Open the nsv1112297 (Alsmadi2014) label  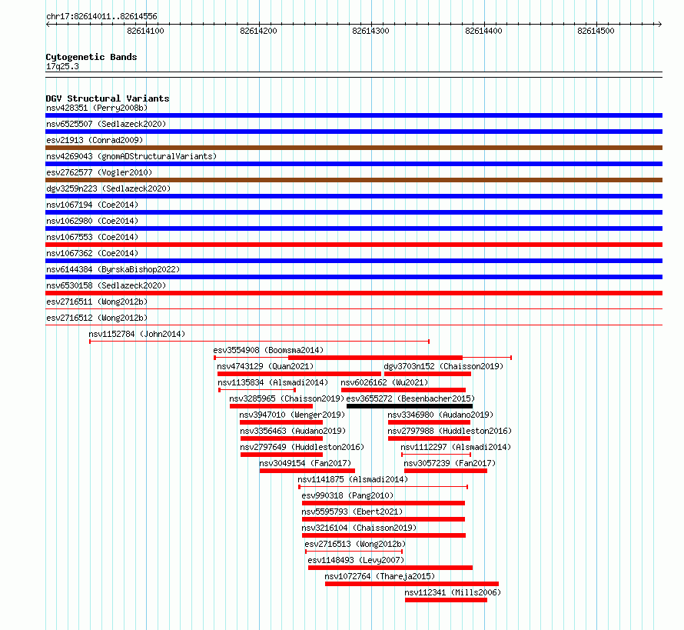(456, 447)
